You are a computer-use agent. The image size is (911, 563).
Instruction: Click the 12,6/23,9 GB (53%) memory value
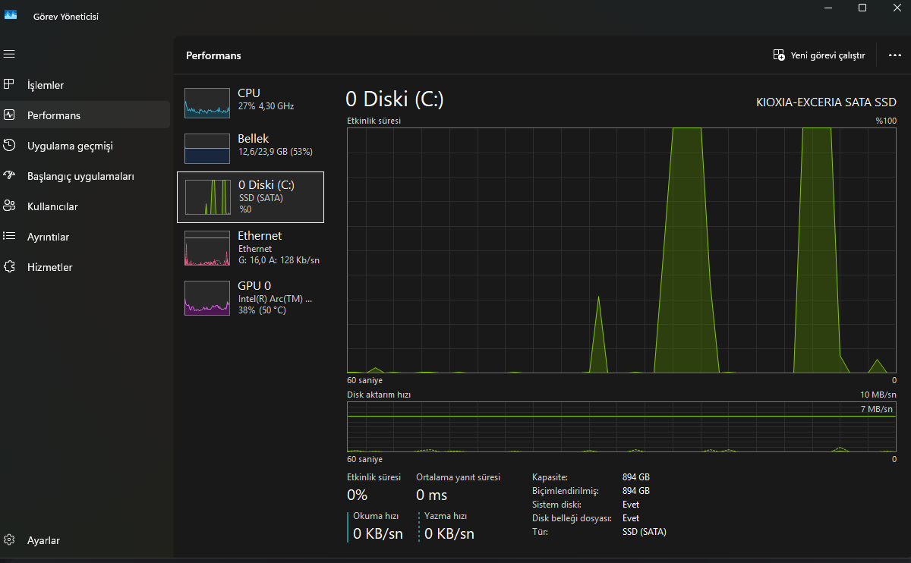point(275,152)
